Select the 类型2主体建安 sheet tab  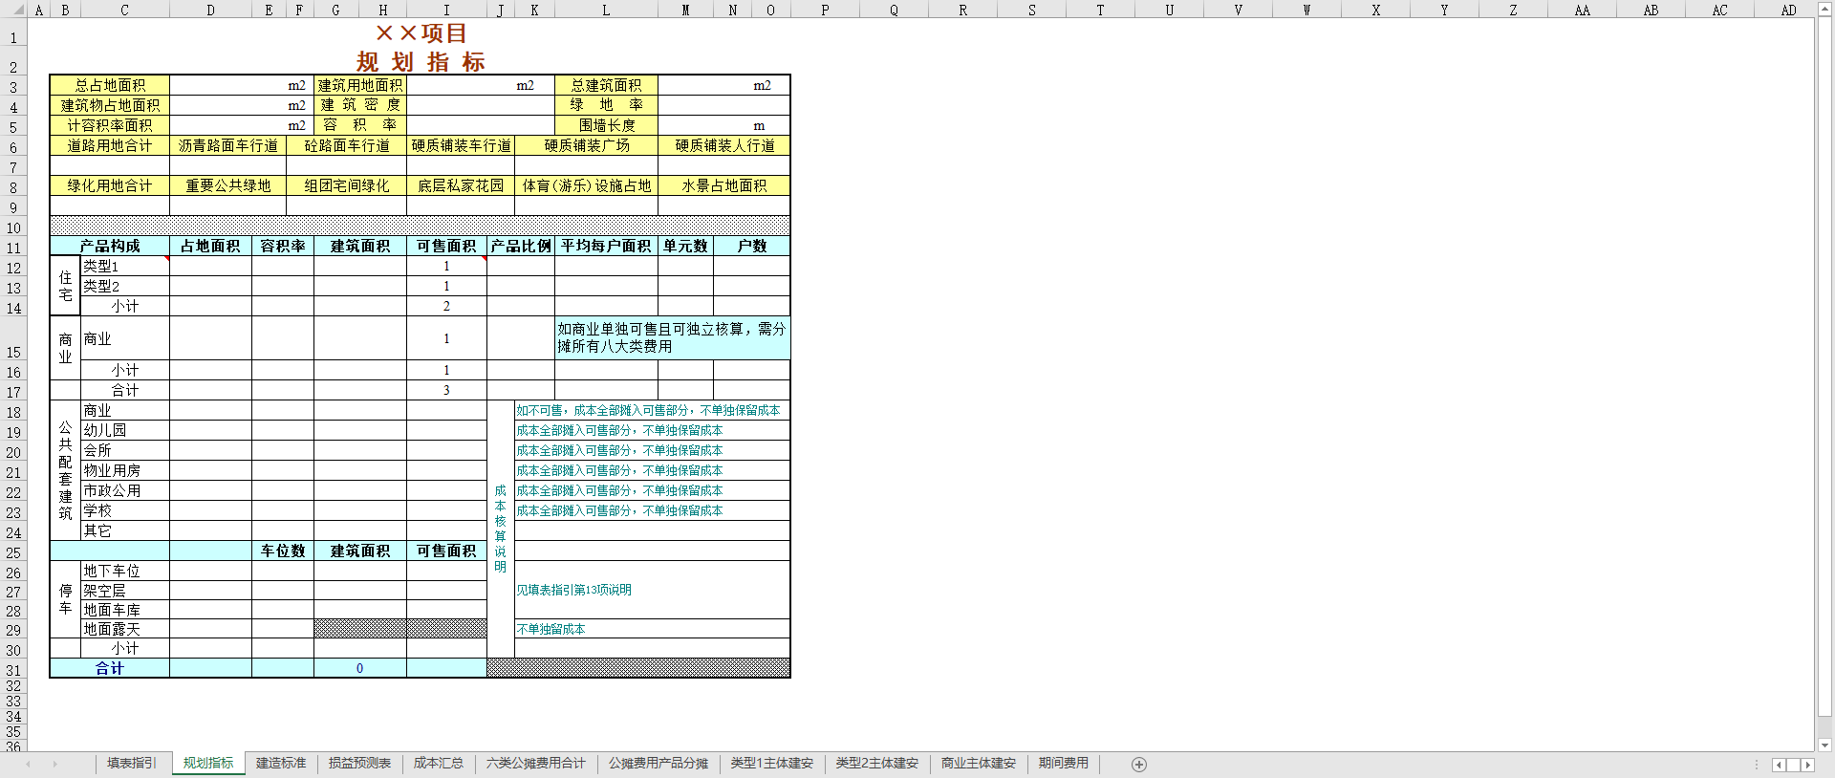click(877, 763)
